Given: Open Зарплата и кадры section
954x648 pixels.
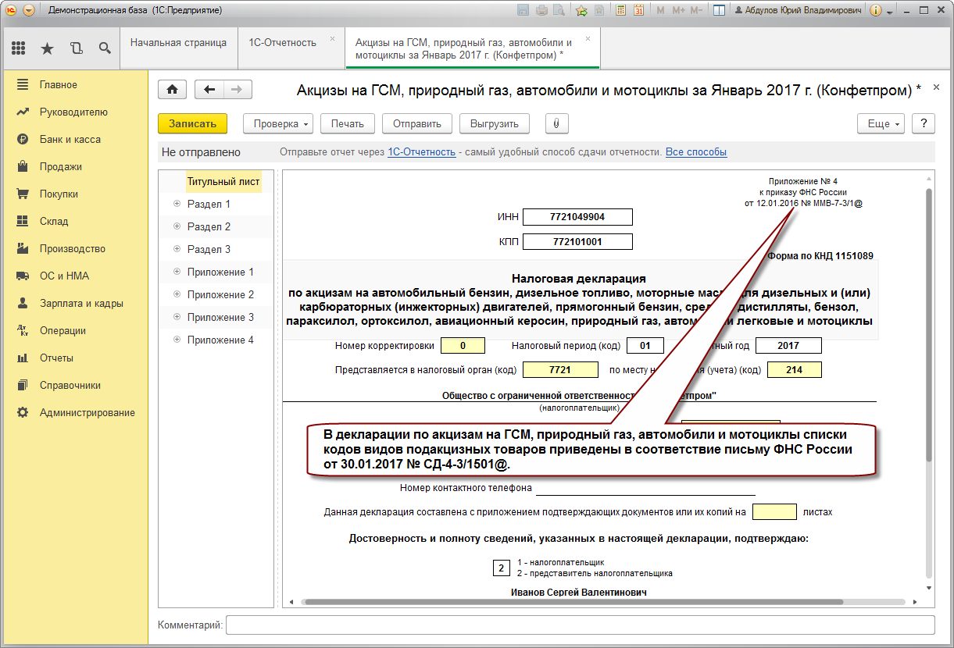Looking at the screenshot, I should (x=81, y=303).
